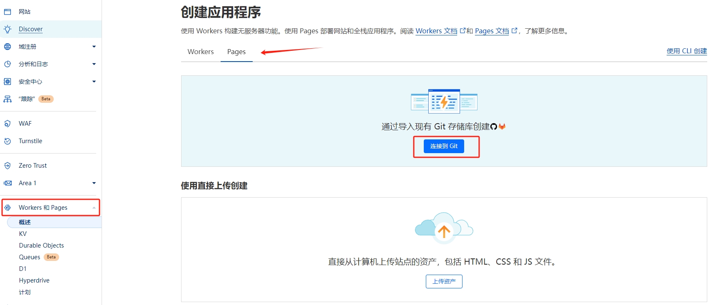711x305 pixels.
Task: Click the Zero Trust icon
Action: (x=7, y=166)
